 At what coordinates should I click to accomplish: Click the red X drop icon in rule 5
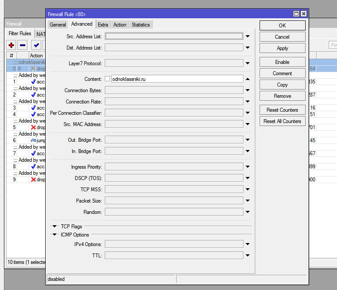[x=33, y=127]
